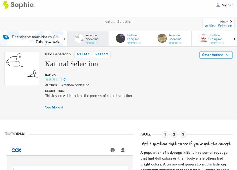This screenshot has height=170, width=237.
Task: Go to Next Artificial Selection lesson
Action: coord(218,24)
